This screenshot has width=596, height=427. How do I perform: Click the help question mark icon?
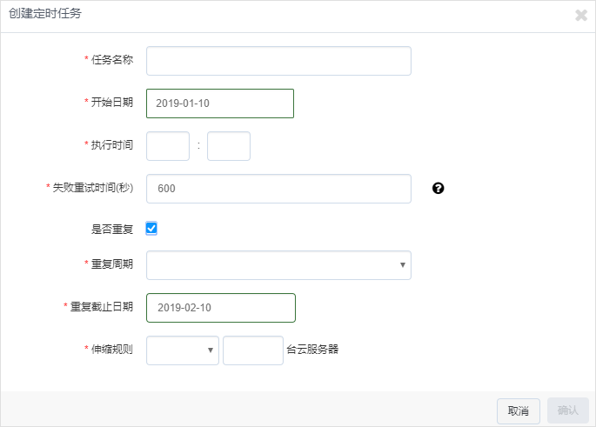point(438,188)
